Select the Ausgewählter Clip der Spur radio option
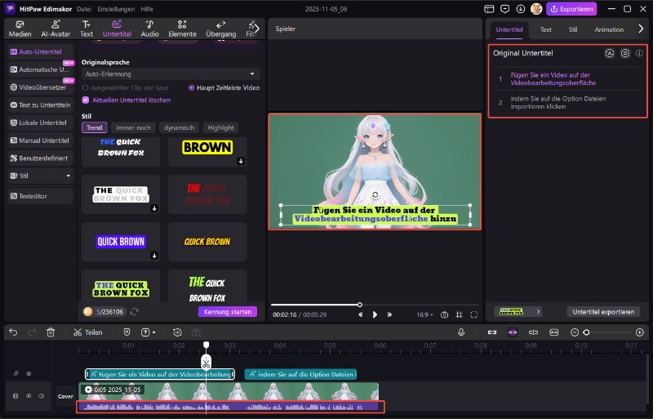Screen dimensions: 653x419 click(86, 88)
